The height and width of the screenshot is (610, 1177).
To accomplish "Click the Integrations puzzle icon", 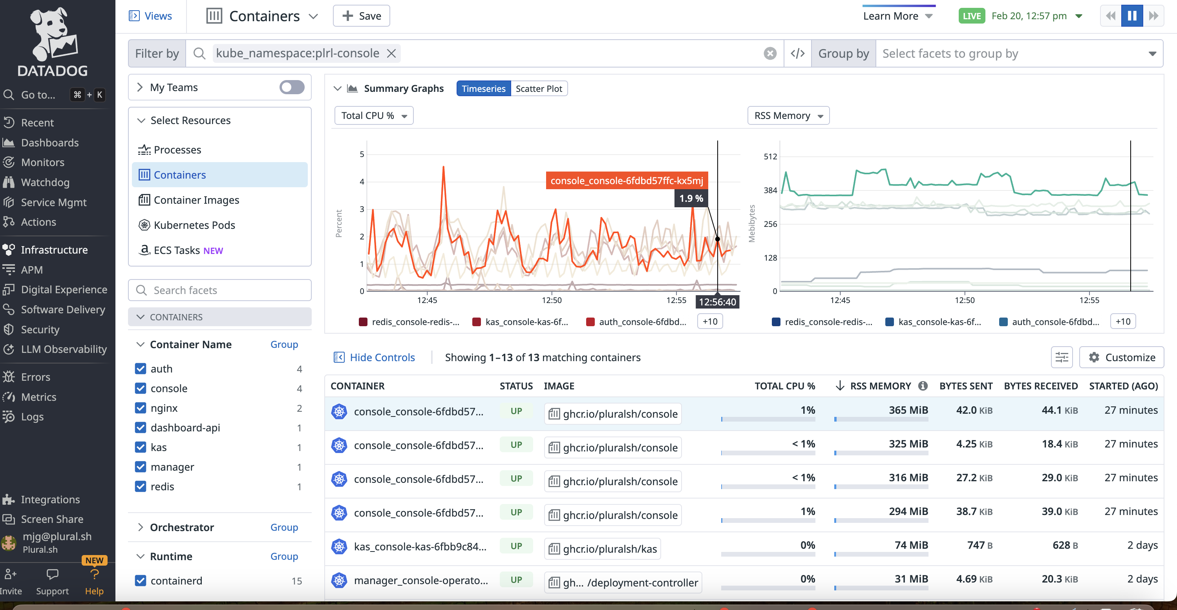I will (x=9, y=499).
